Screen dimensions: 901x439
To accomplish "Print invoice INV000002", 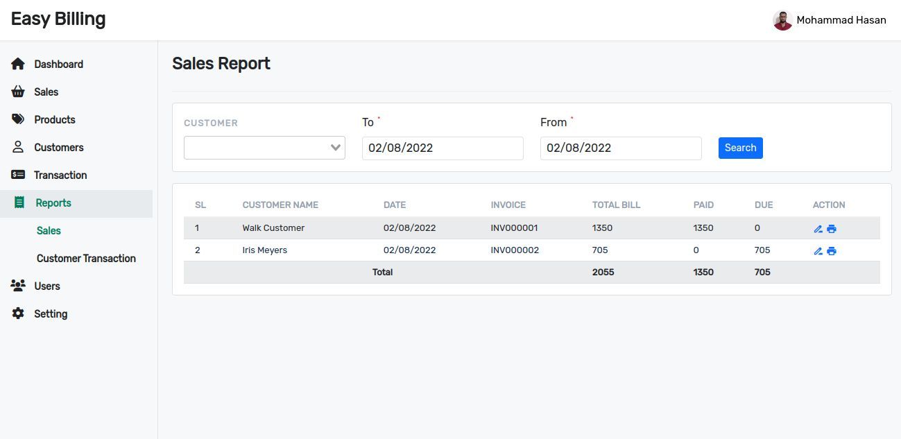I will (x=832, y=251).
